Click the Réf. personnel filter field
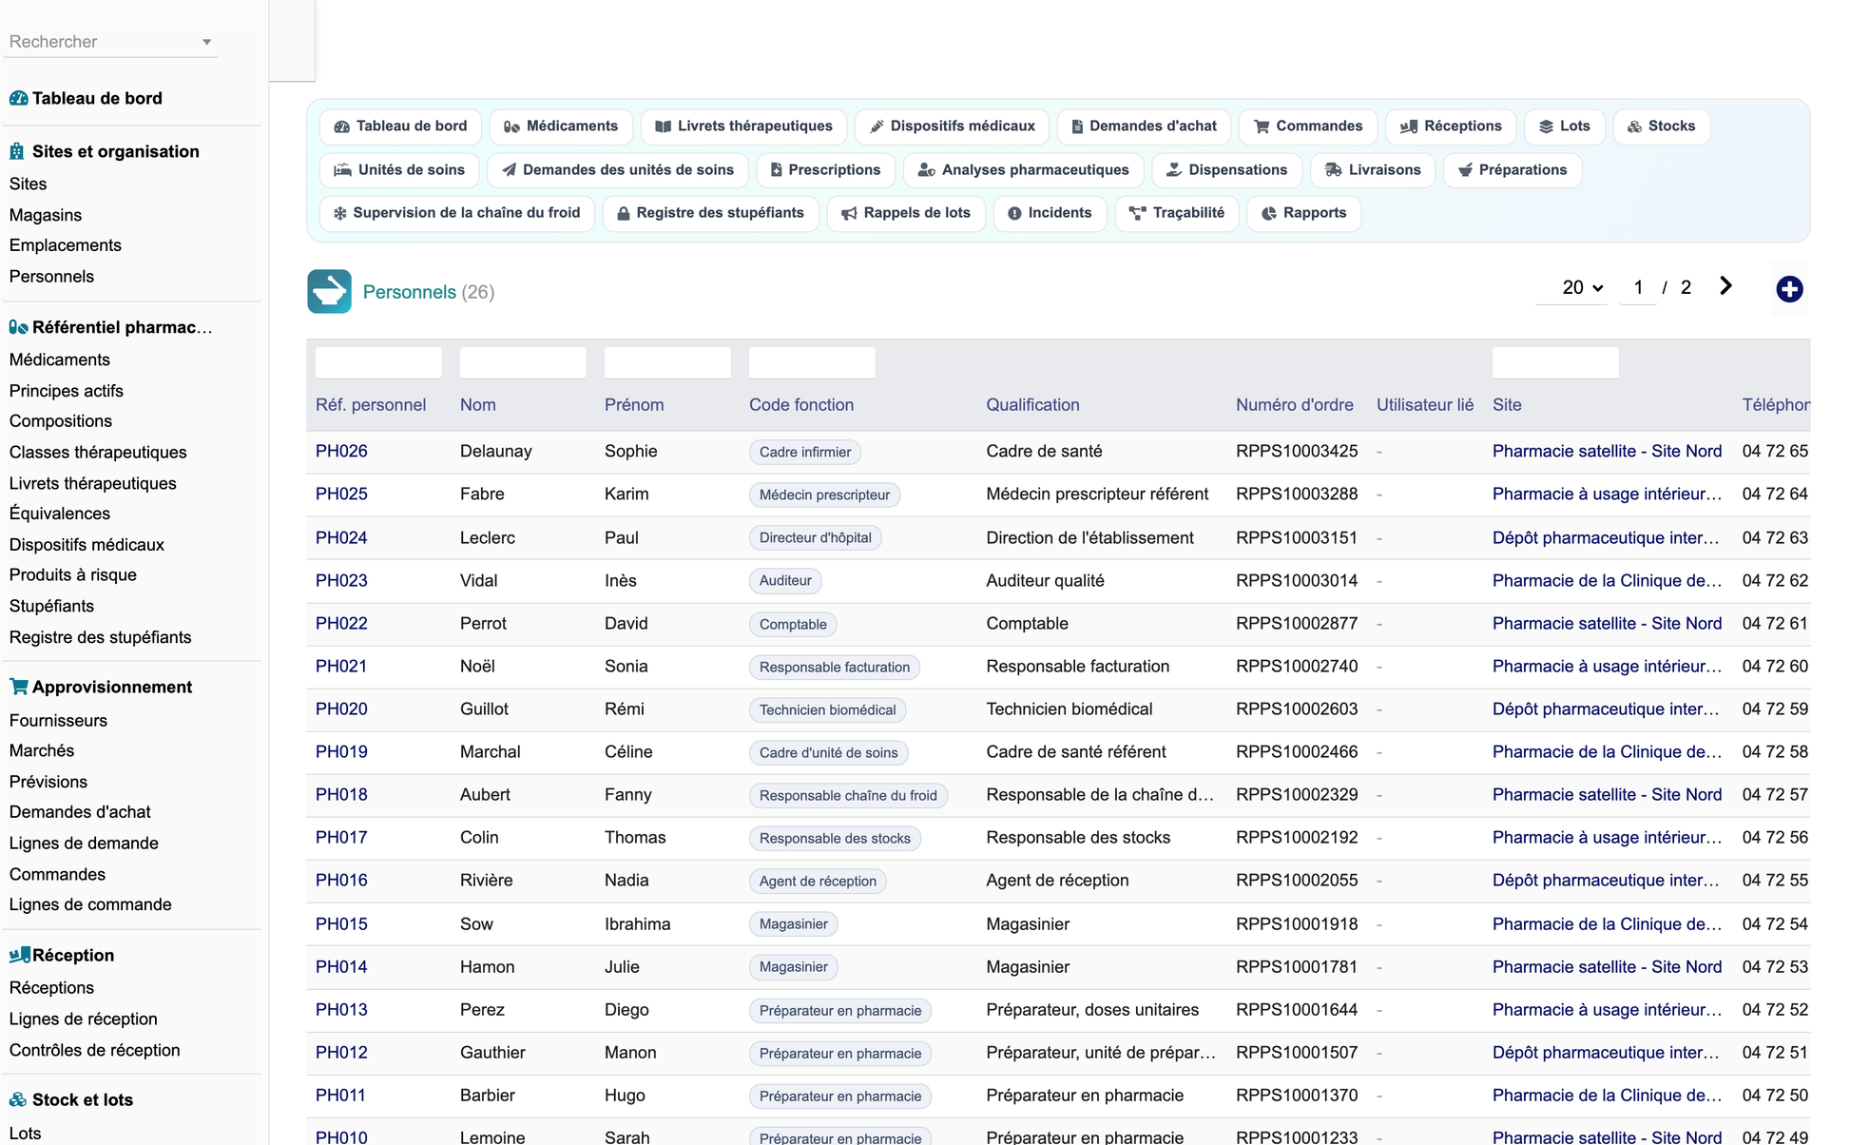The image size is (1850, 1145). [x=378, y=362]
